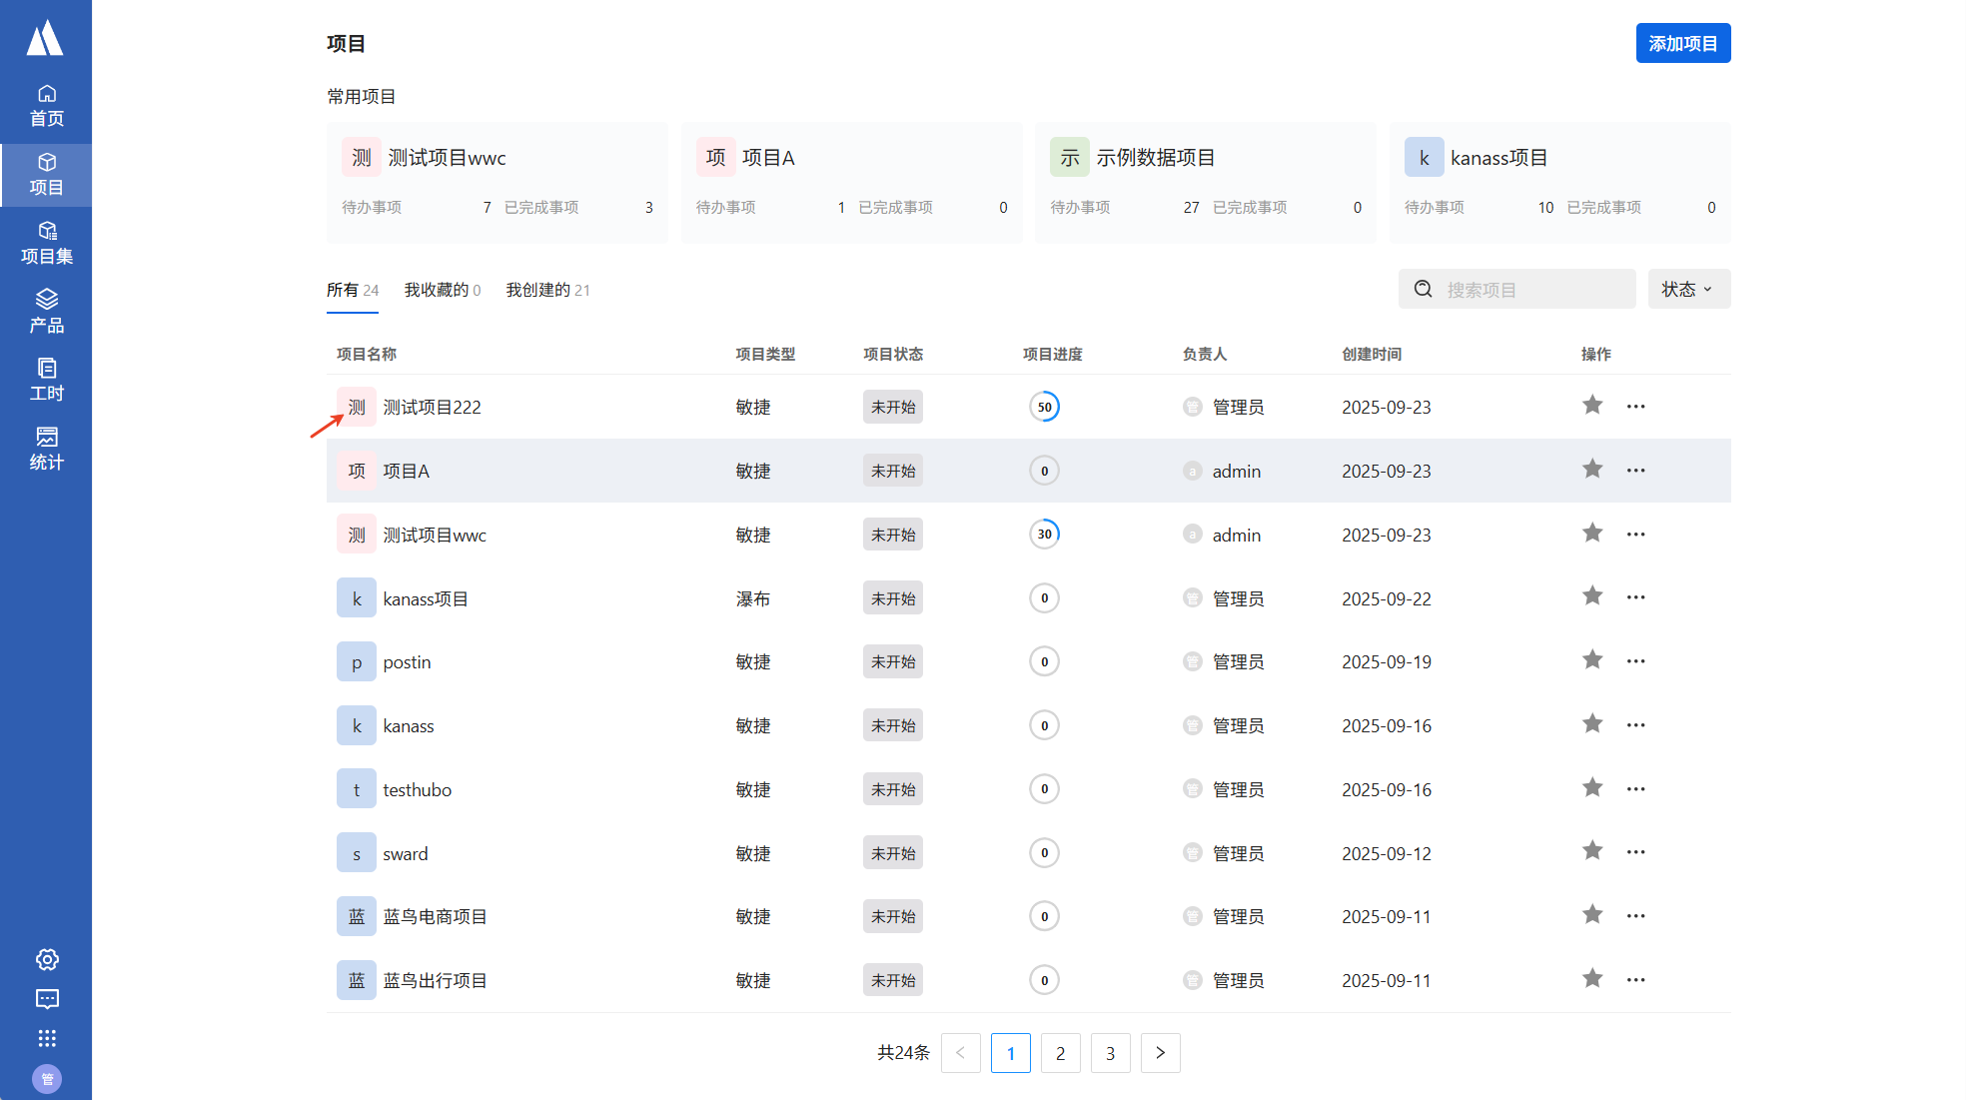Image resolution: width=1966 pixels, height=1100 pixels.
Task: Click the search magnifier icon
Action: click(x=1424, y=289)
